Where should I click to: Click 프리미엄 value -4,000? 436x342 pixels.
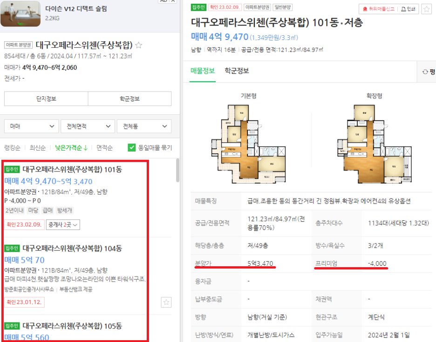[x=377, y=263]
